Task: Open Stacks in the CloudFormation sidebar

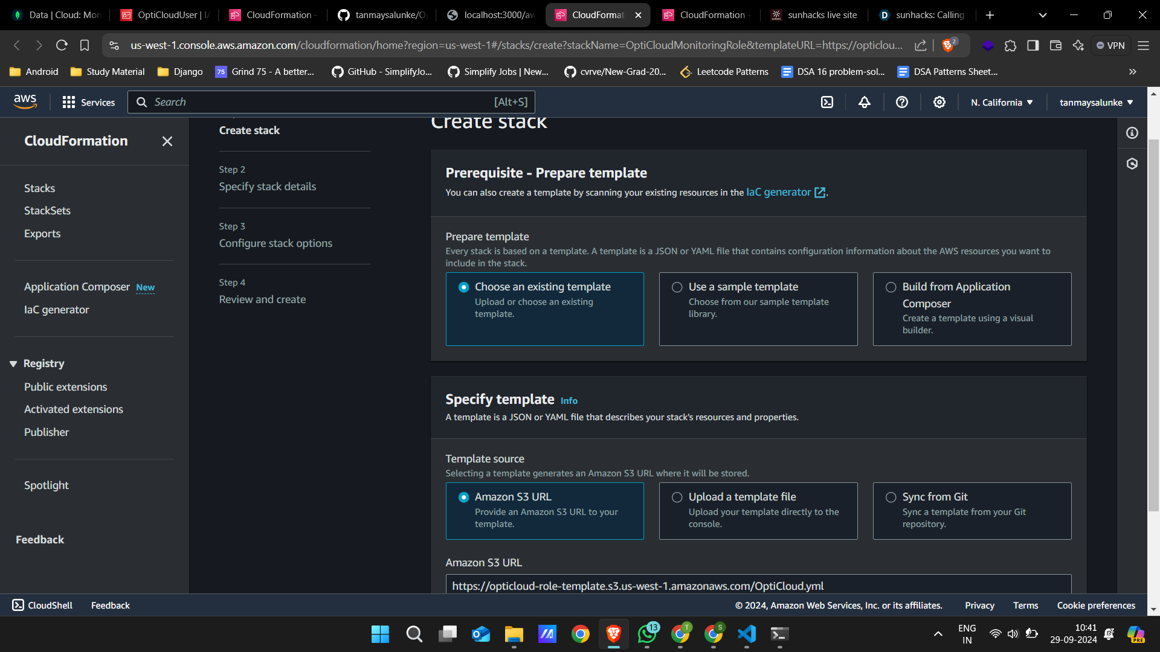Action: (39, 188)
